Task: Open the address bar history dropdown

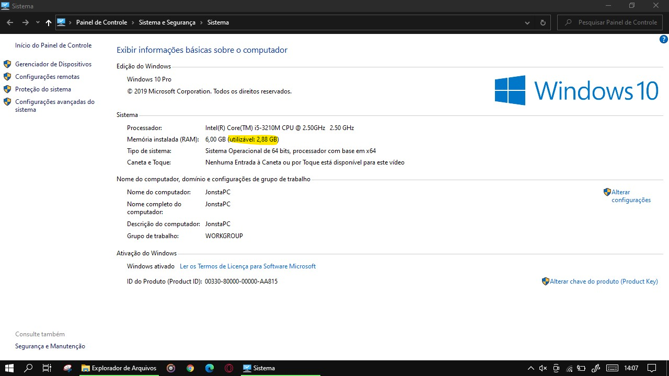Action: point(527,22)
